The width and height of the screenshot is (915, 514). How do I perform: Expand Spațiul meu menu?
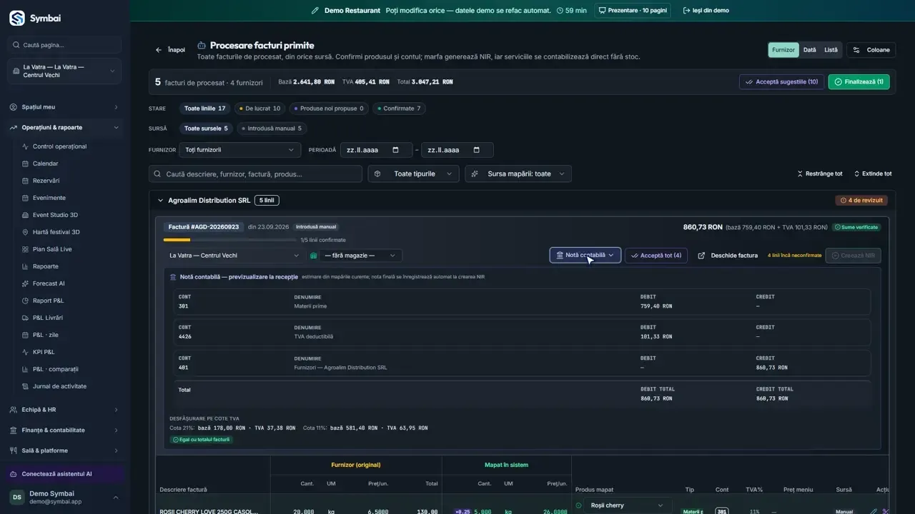(x=64, y=107)
